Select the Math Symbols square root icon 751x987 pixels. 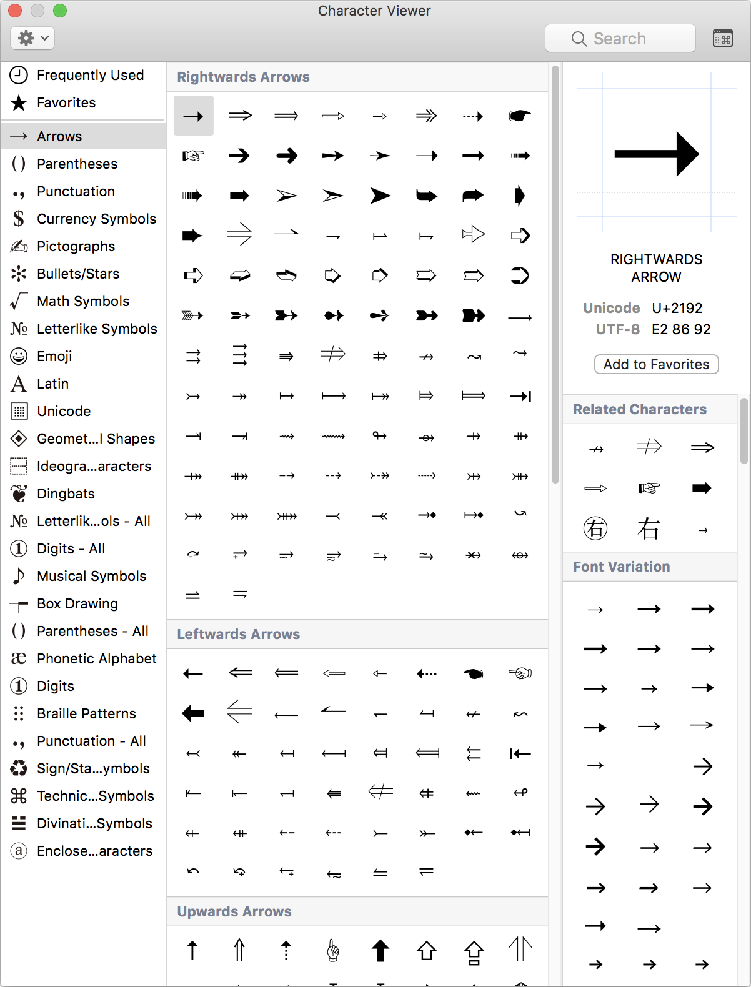(18, 301)
